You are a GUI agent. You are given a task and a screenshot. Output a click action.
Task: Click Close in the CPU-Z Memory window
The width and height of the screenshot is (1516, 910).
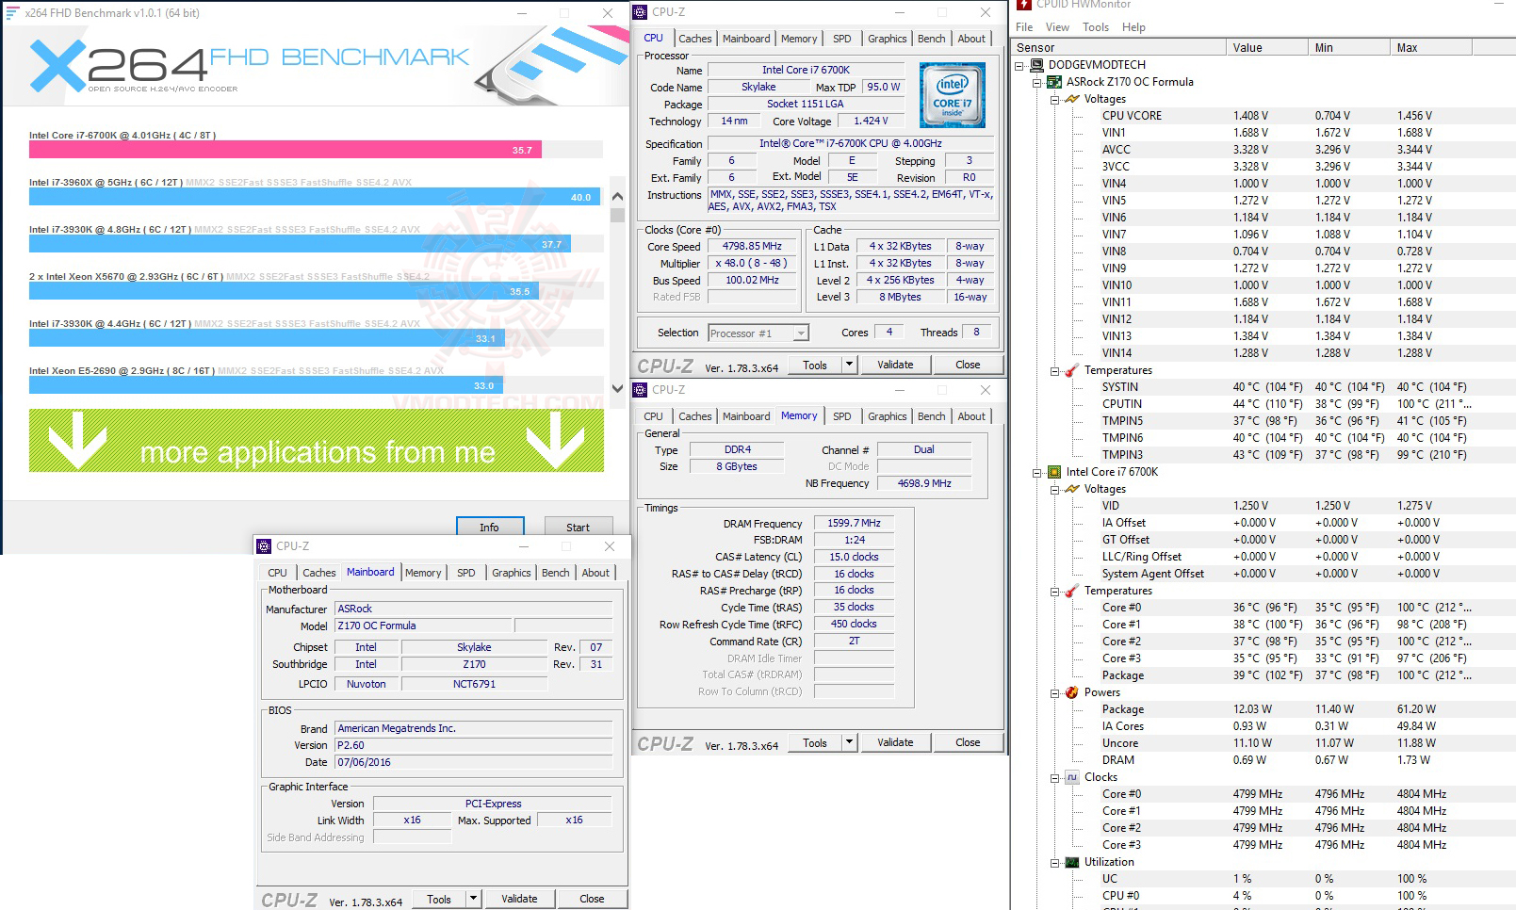click(968, 742)
